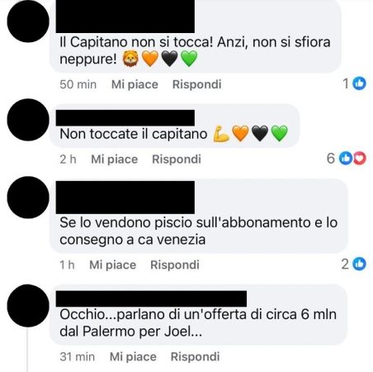Viewport: 373px width, 372px height.
Task: Reply to the 'Non toccate il capitano' comment
Action: click(x=177, y=160)
